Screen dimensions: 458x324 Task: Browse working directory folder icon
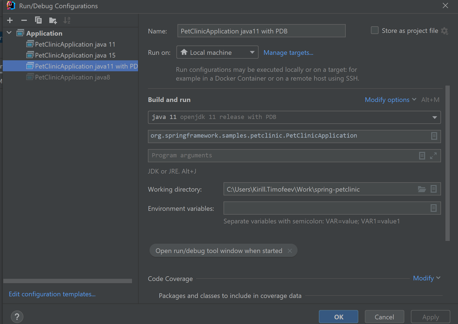point(422,189)
